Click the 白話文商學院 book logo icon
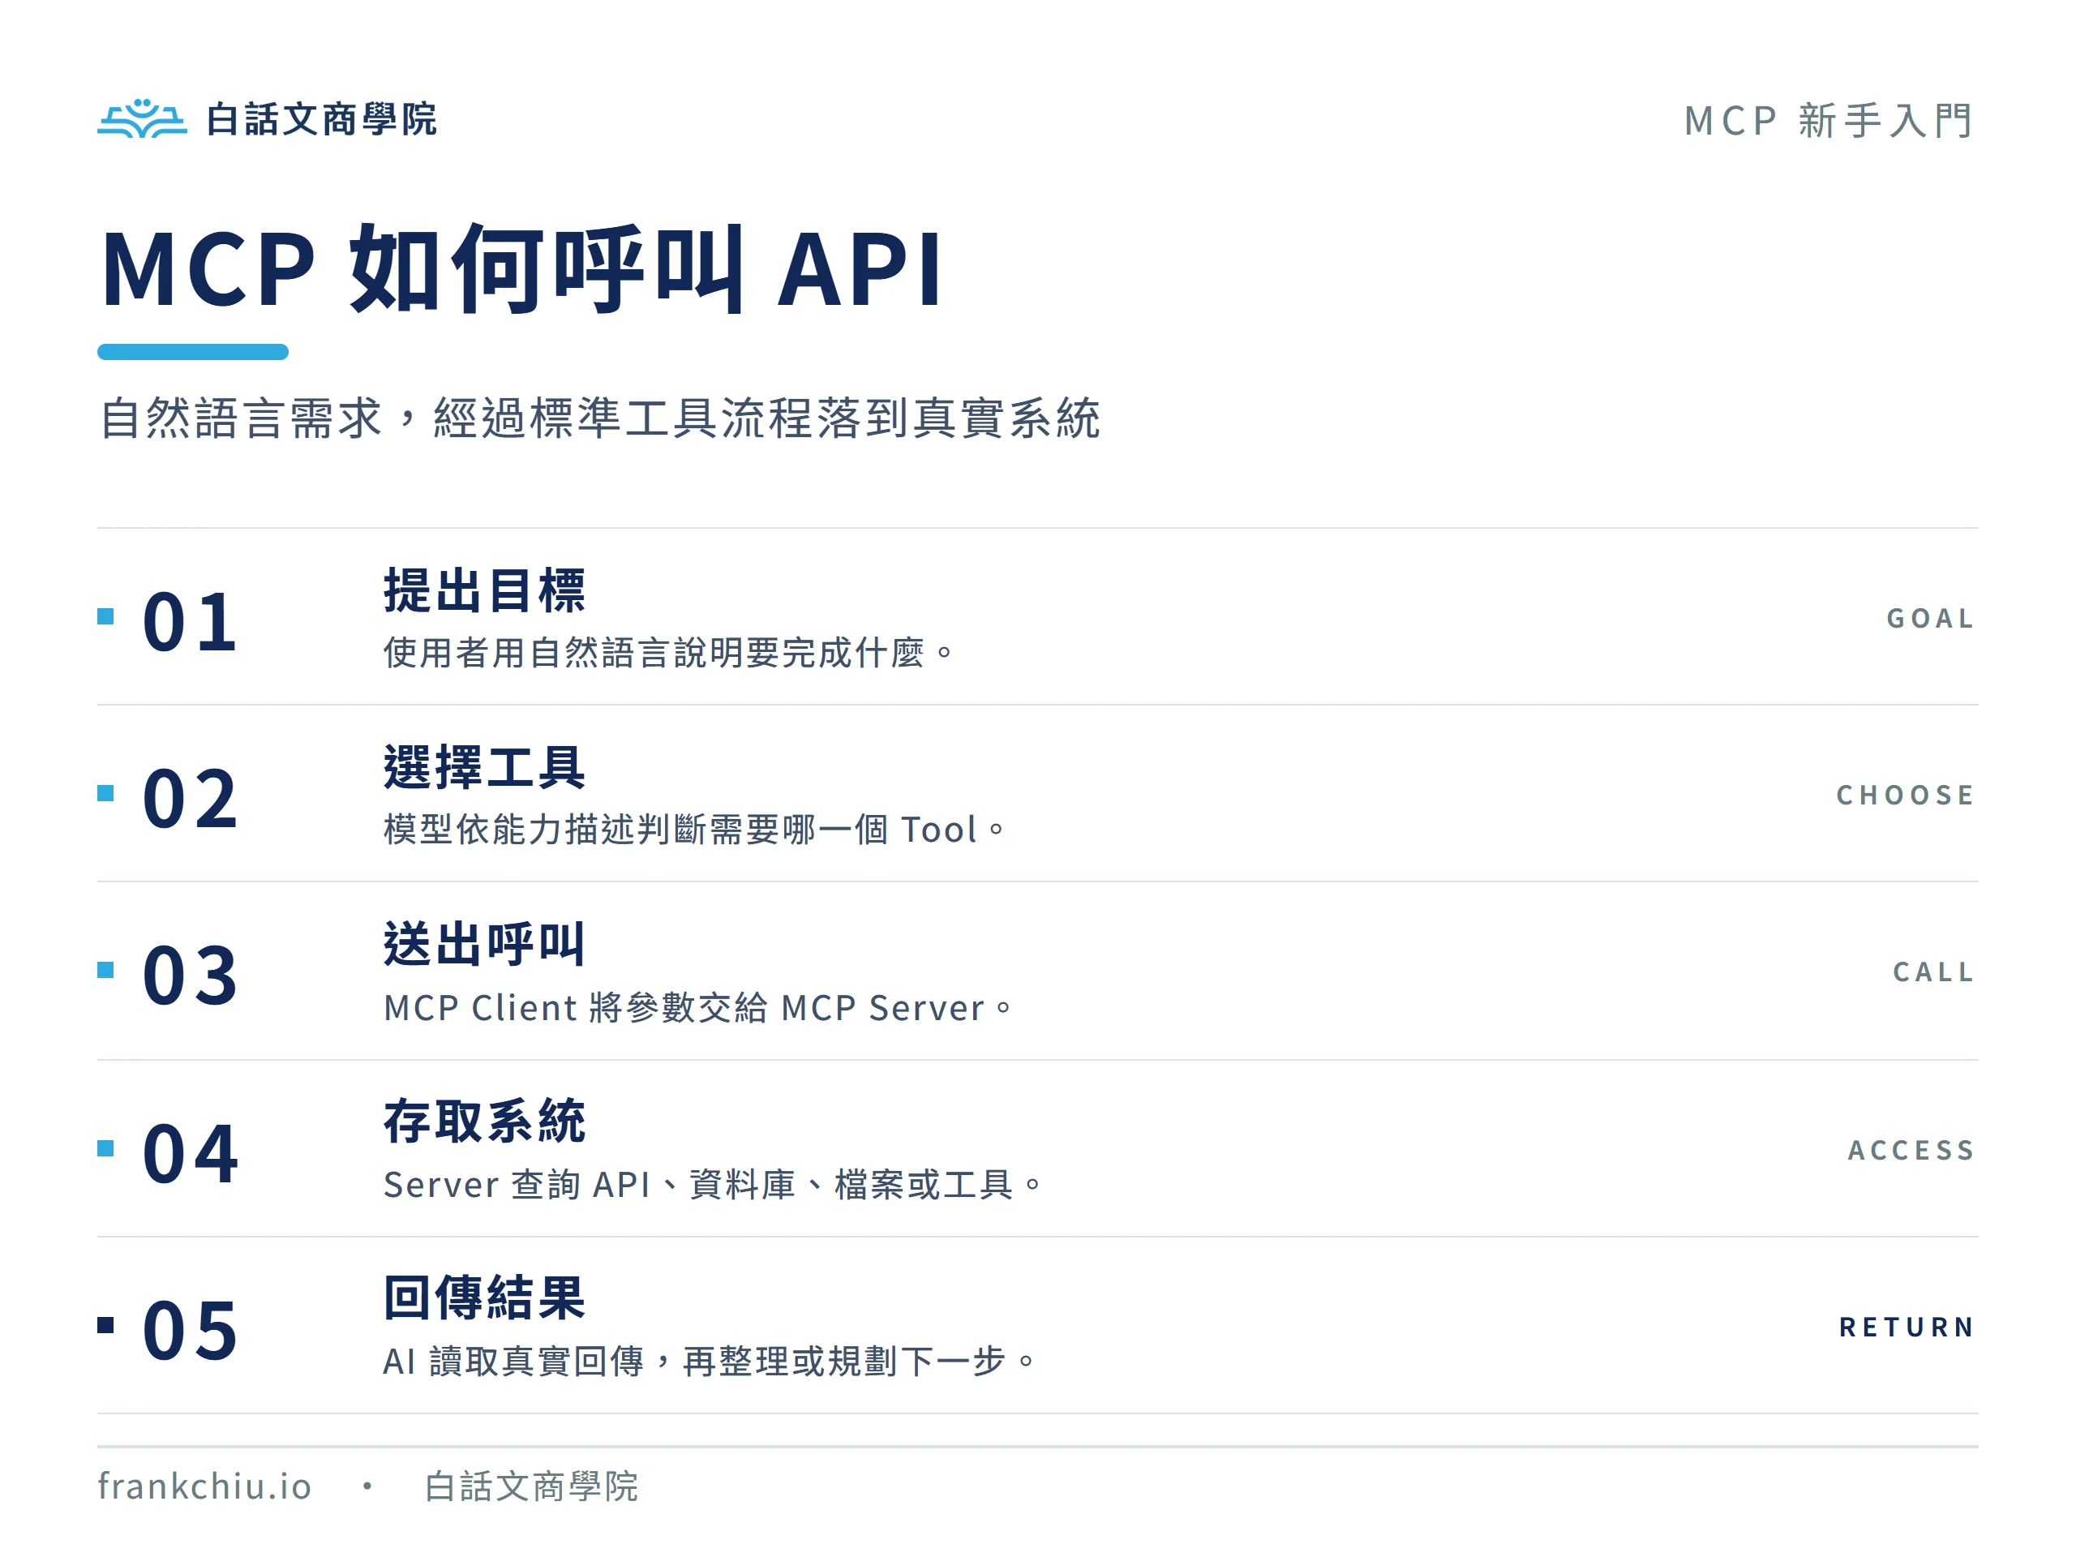The height and width of the screenshot is (1557, 2076). click(x=143, y=118)
